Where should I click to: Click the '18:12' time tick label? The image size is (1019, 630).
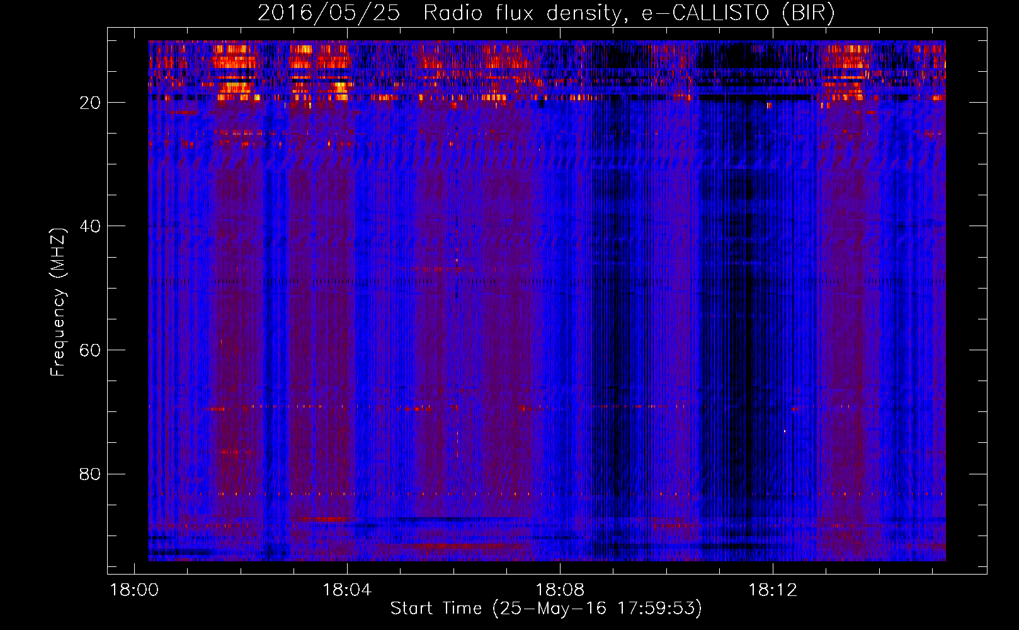[x=773, y=590]
